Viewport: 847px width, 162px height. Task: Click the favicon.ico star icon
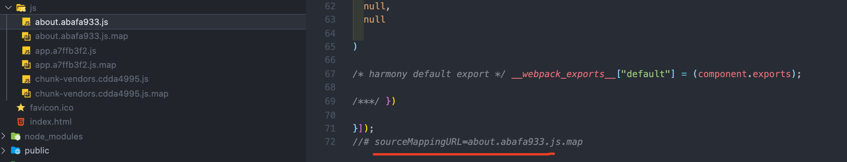point(21,107)
